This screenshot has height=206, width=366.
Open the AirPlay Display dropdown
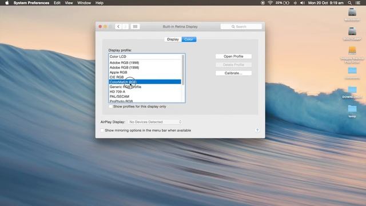point(155,122)
